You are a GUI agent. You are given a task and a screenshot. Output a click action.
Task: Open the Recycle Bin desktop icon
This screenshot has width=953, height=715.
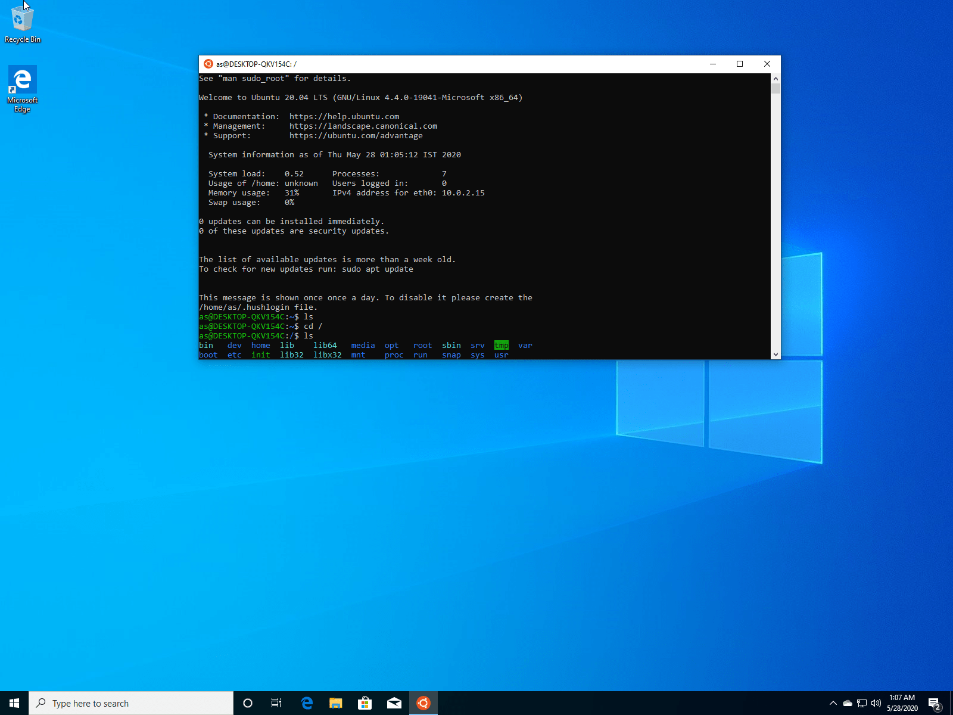pos(23,24)
